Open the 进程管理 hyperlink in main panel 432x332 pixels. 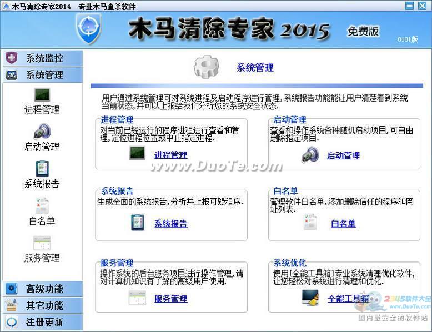tap(170, 155)
